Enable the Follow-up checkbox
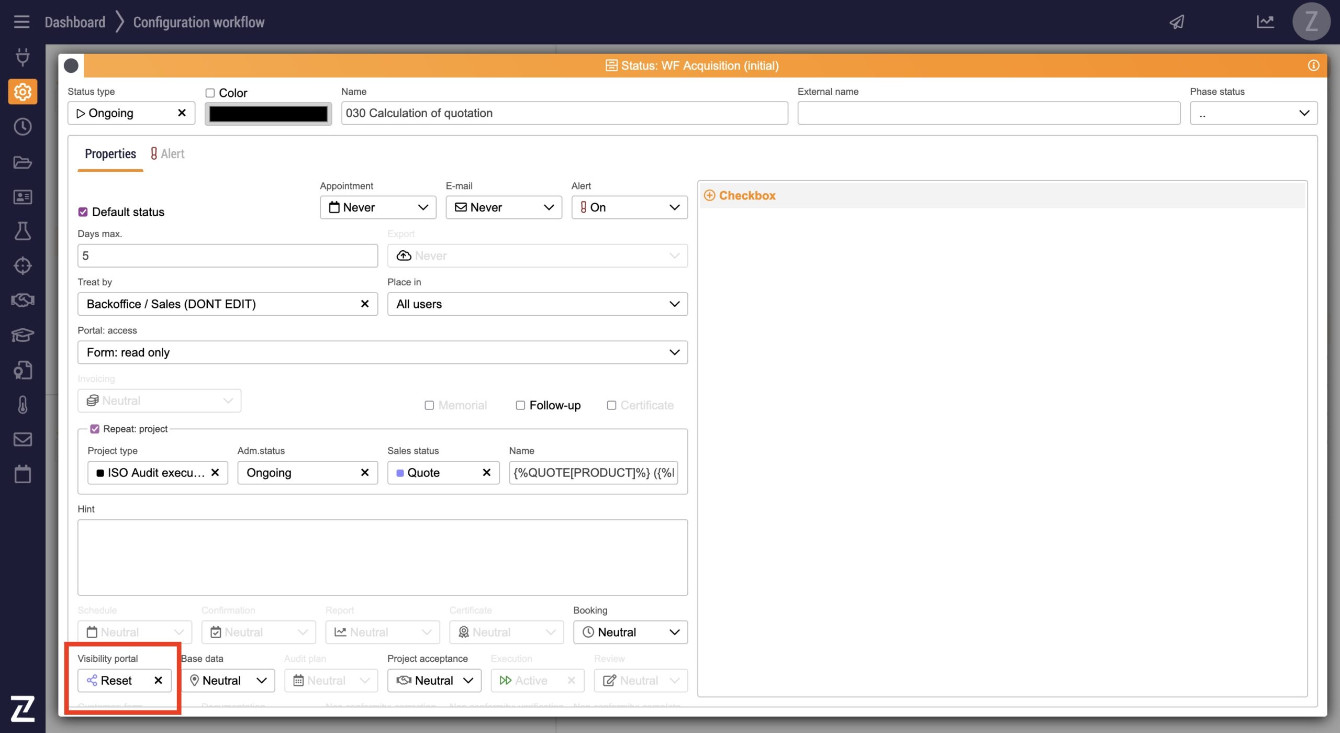This screenshot has height=733, width=1340. tap(520, 405)
